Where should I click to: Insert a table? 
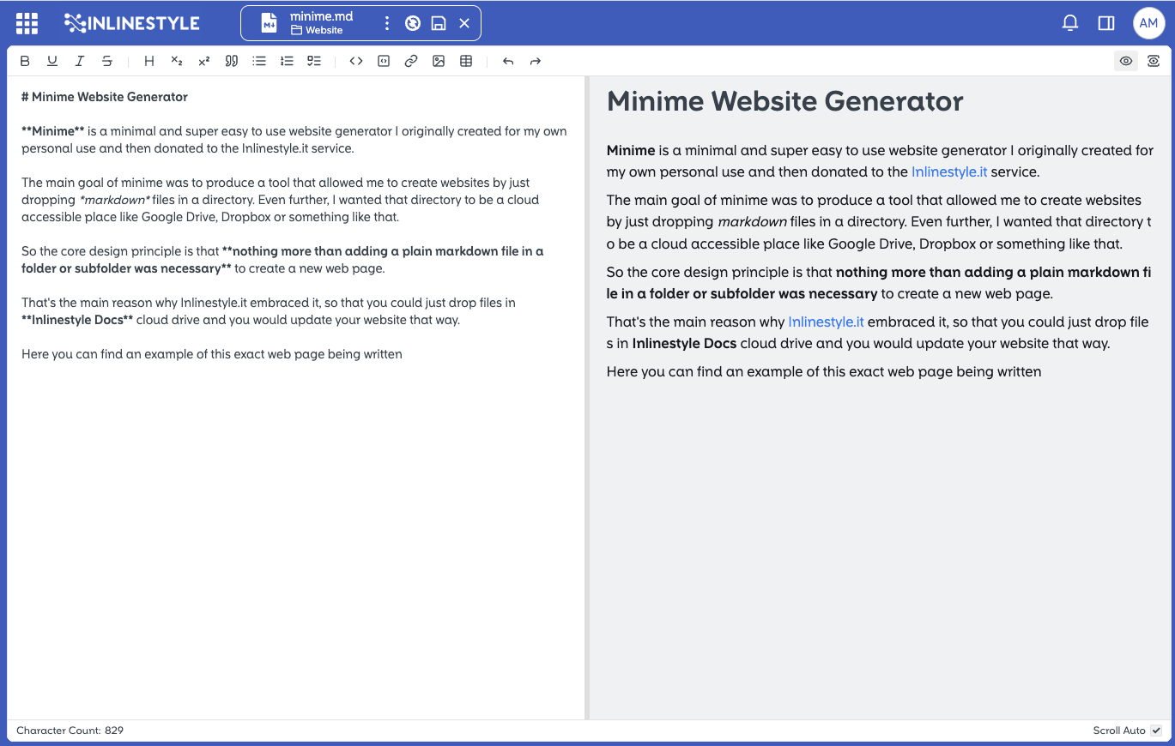pyautogui.click(x=466, y=61)
